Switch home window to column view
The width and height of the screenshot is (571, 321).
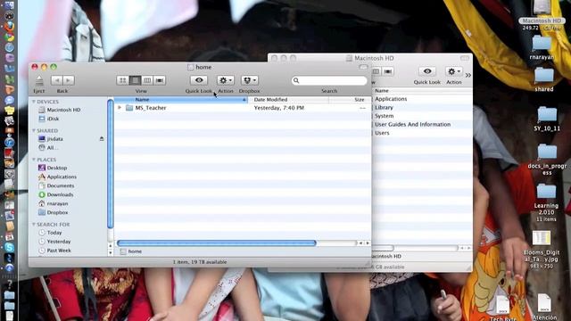147,80
